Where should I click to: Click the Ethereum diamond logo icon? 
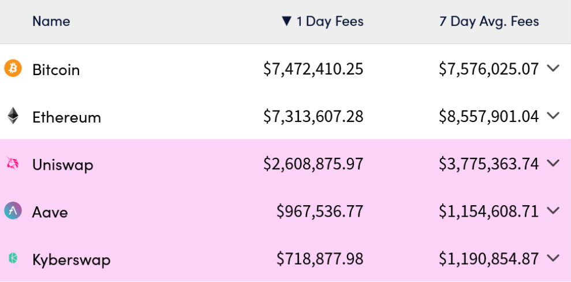(13, 116)
